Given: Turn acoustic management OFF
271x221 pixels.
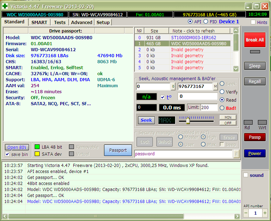Looking at the screenshot, I should click(x=228, y=123).
